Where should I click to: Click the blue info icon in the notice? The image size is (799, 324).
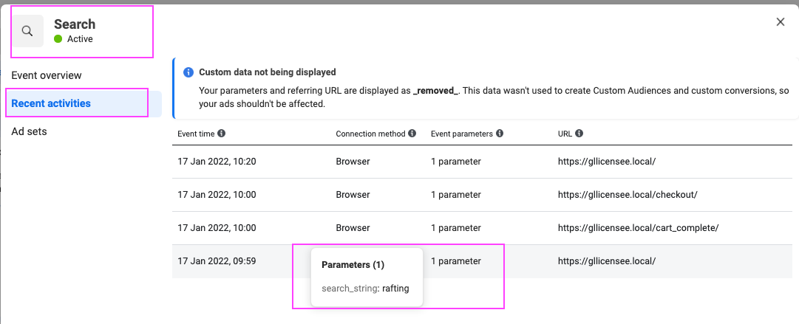tap(188, 72)
